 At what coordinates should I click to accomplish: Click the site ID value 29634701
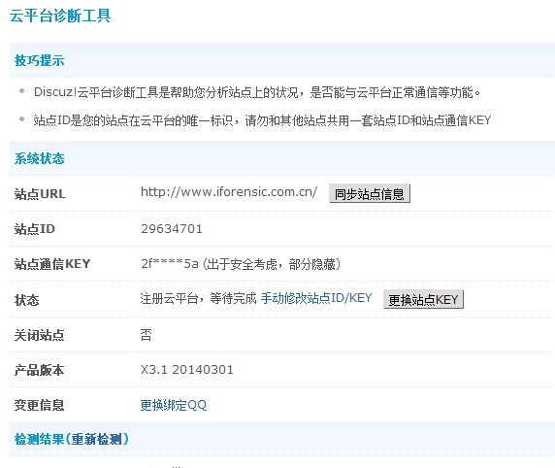pos(172,229)
